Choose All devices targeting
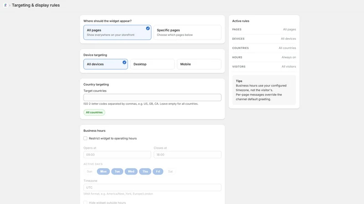The image size is (364, 204). click(106, 64)
